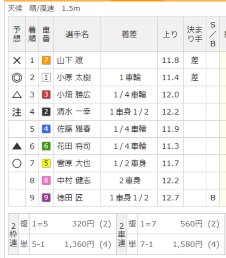Click the 12.7 time for 徳田 匠
This screenshot has height=258, width=226.
[x=170, y=198]
